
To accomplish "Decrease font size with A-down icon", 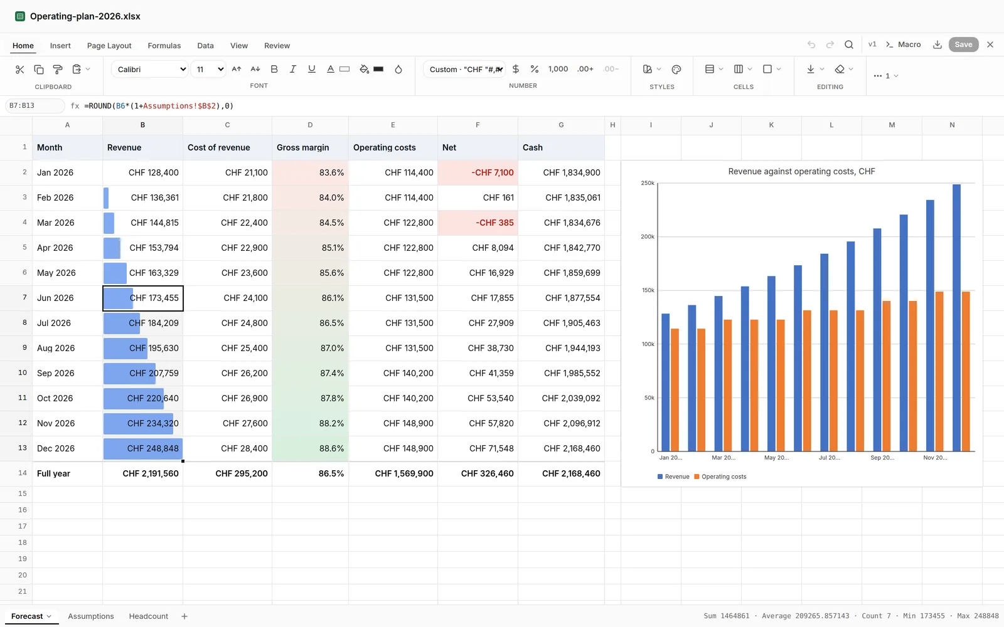I will [255, 70].
